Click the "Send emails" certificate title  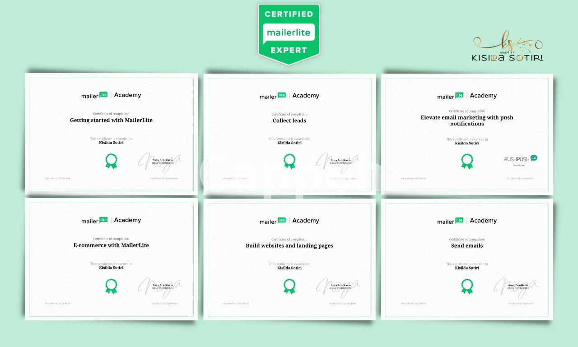467,246
